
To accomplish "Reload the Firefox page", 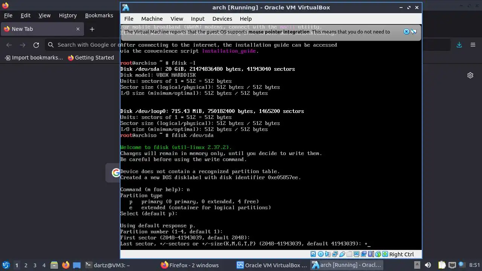I will click(36, 45).
